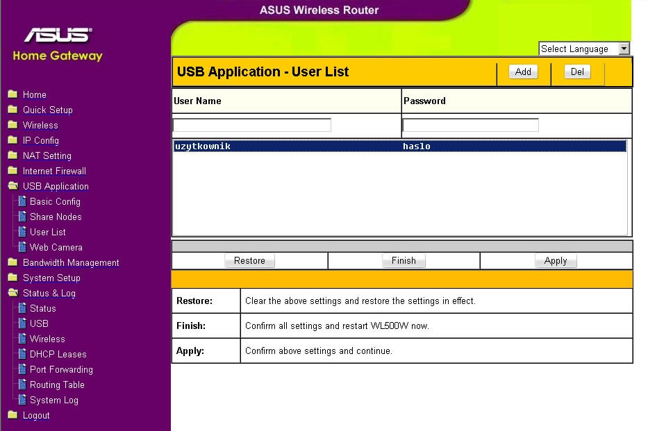This screenshot has width=648, height=431.
Task: Click the IP Config folder icon
Action: coord(13,140)
